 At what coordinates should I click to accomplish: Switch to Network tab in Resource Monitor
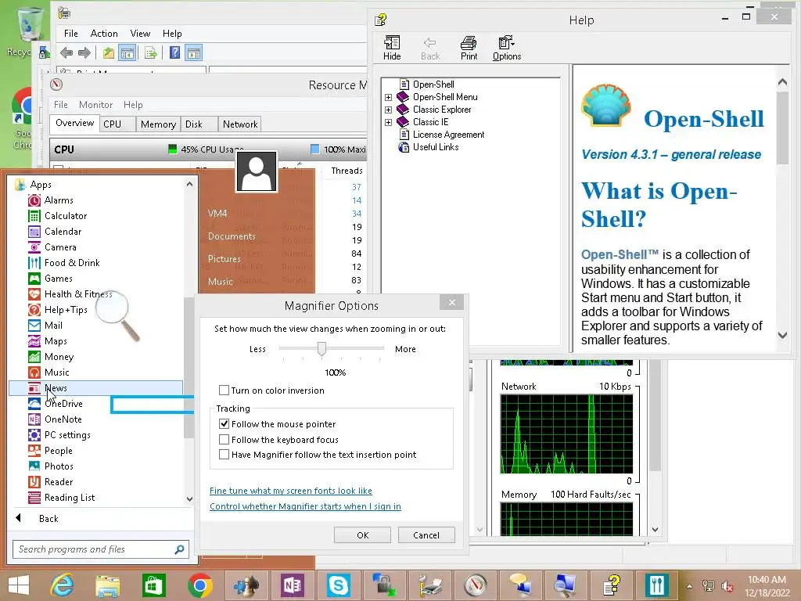point(240,124)
